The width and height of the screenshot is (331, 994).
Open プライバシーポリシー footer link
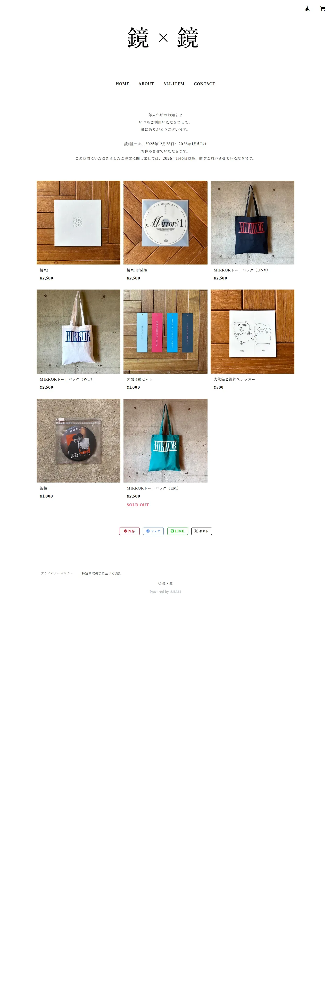click(57, 573)
